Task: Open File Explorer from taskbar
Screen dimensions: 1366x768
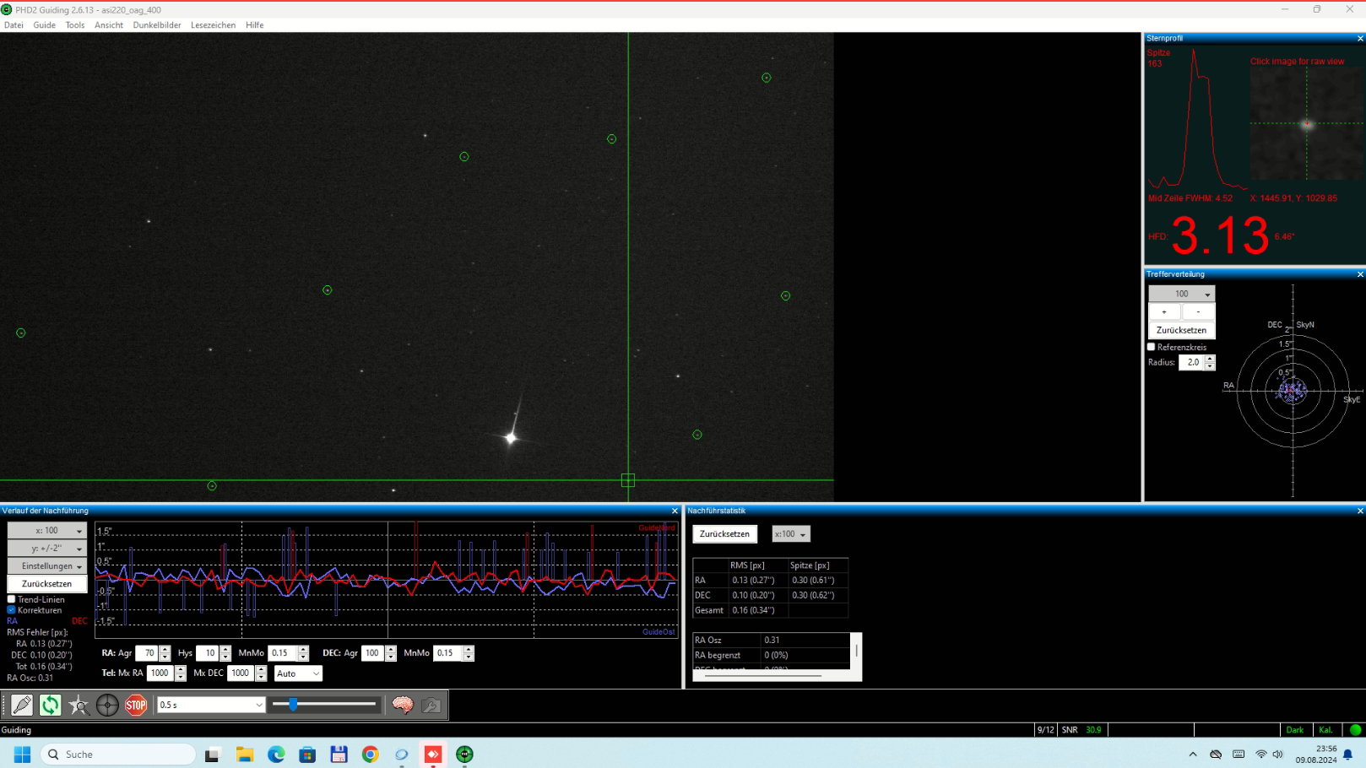Action: (245, 754)
